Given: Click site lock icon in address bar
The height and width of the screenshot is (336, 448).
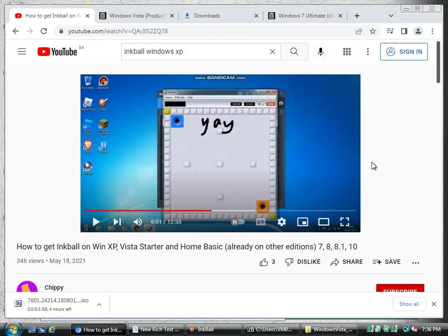Looking at the screenshot, I should click(x=61, y=31).
